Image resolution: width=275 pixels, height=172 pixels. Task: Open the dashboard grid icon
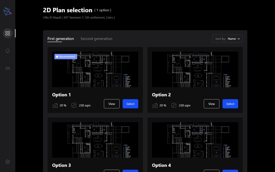(8, 33)
